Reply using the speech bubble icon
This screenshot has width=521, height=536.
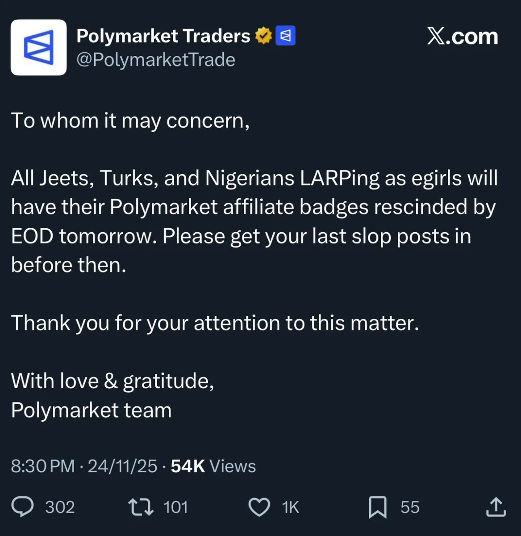[22, 507]
